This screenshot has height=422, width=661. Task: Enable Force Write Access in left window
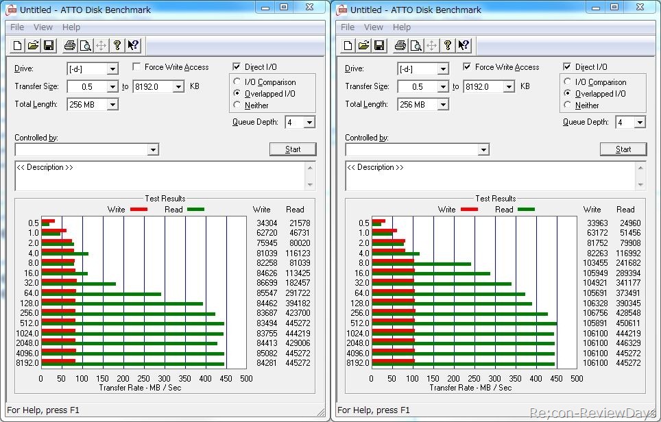(137, 67)
